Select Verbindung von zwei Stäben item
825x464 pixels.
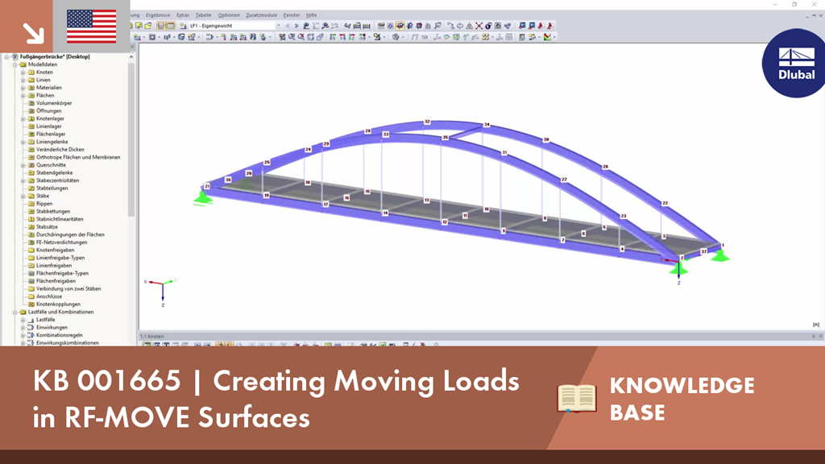68,289
